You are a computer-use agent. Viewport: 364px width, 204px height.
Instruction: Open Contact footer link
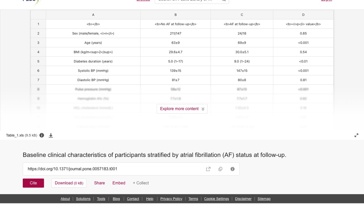click(x=133, y=199)
